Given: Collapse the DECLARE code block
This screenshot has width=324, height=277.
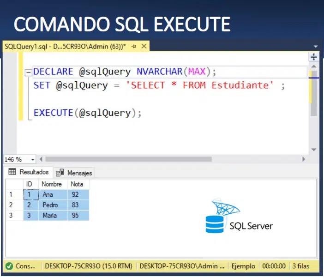Looking at the screenshot, I should (28, 72).
